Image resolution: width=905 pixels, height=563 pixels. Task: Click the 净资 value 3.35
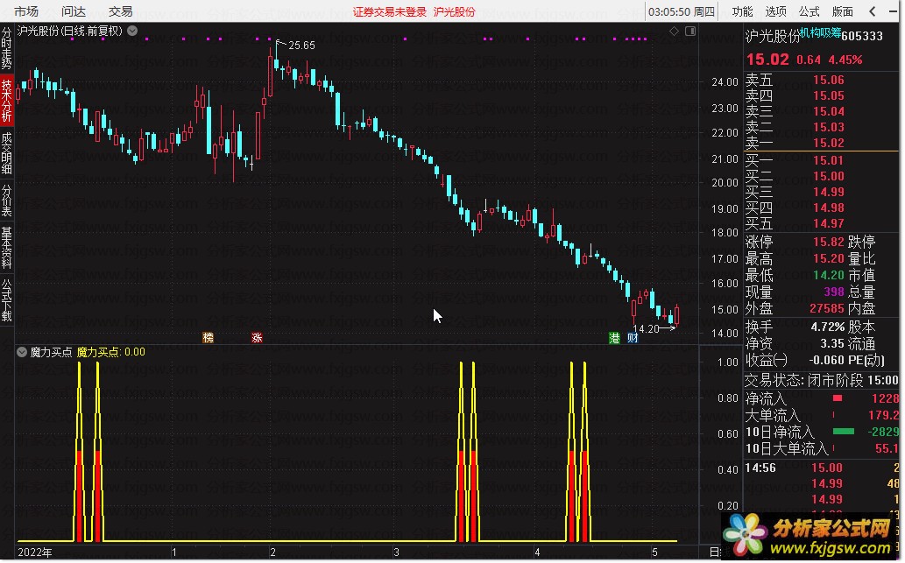(x=832, y=344)
